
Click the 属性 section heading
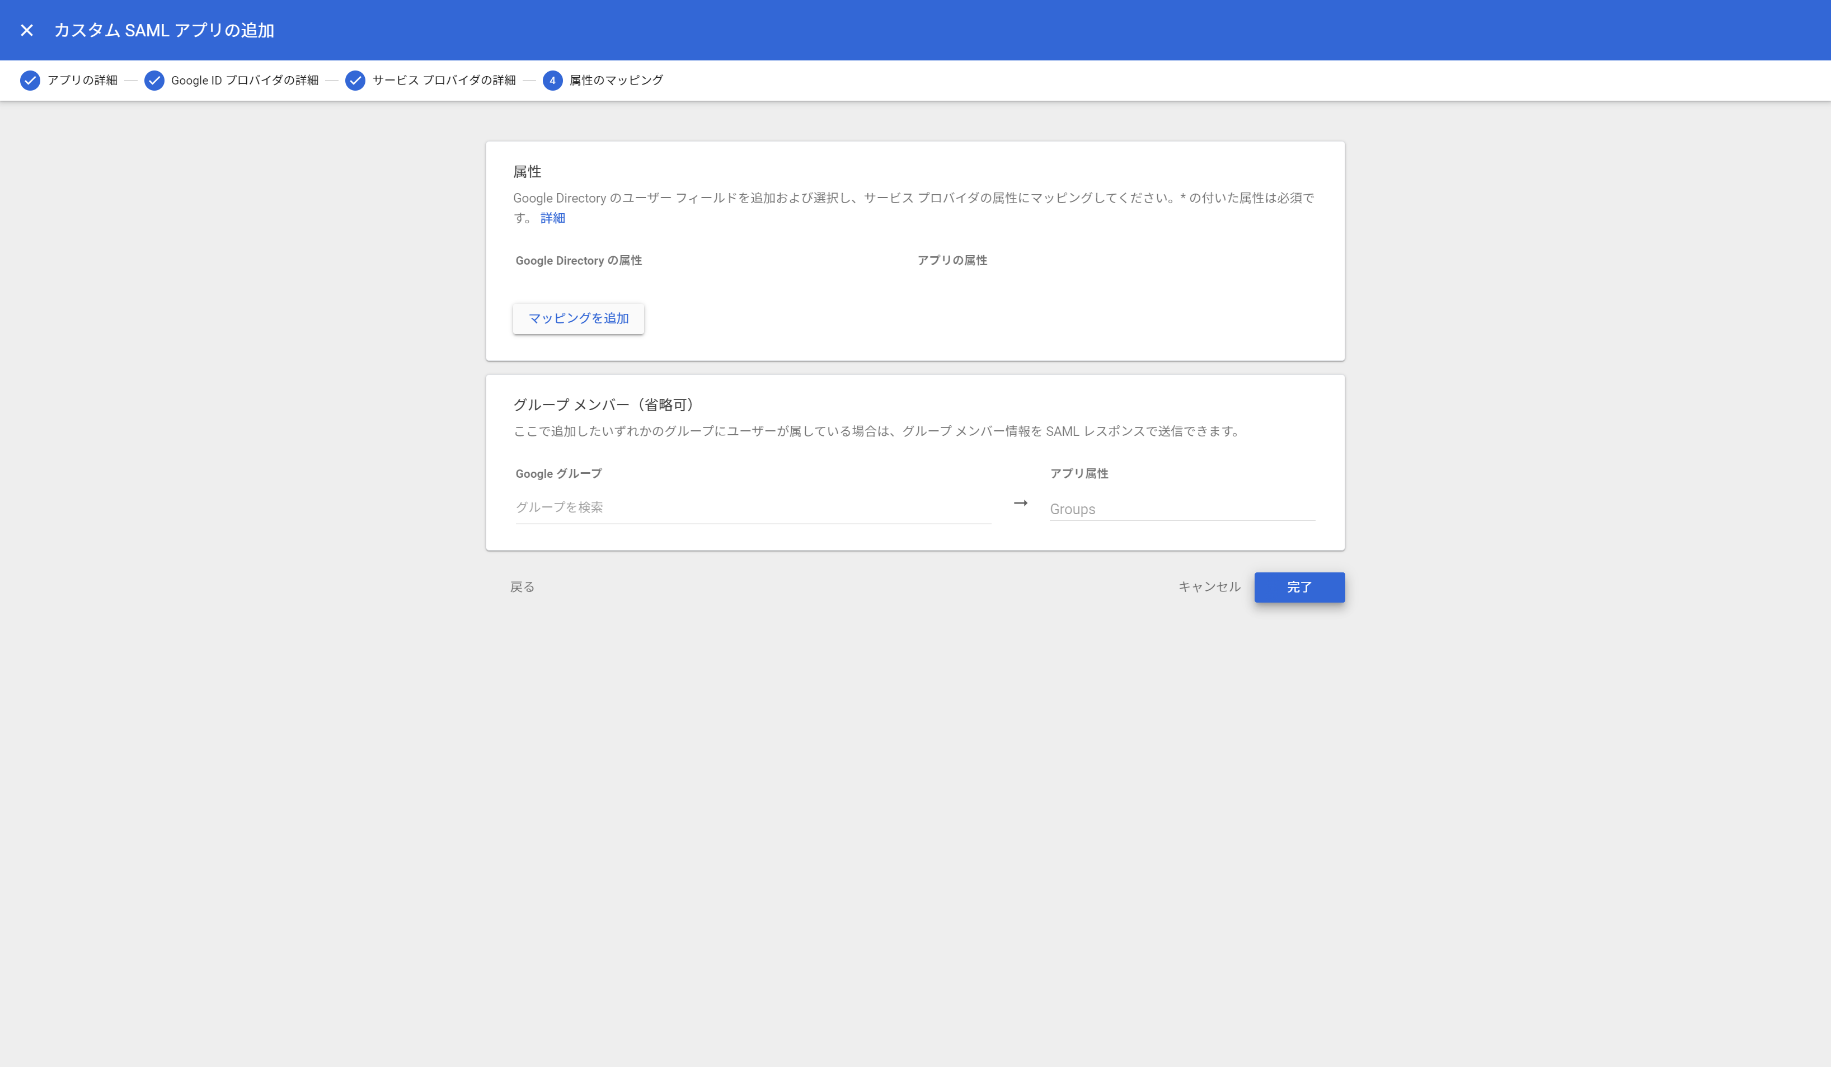coord(527,172)
